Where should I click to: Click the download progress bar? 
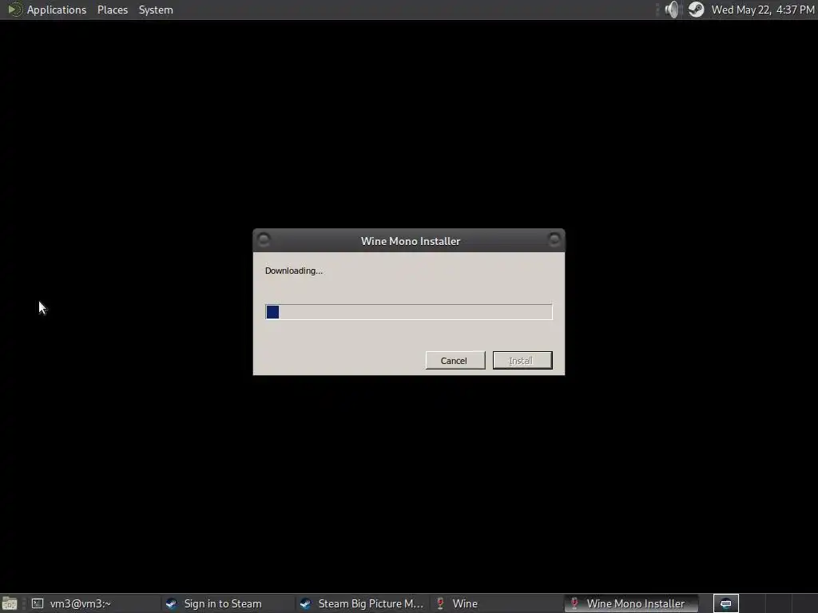point(408,312)
